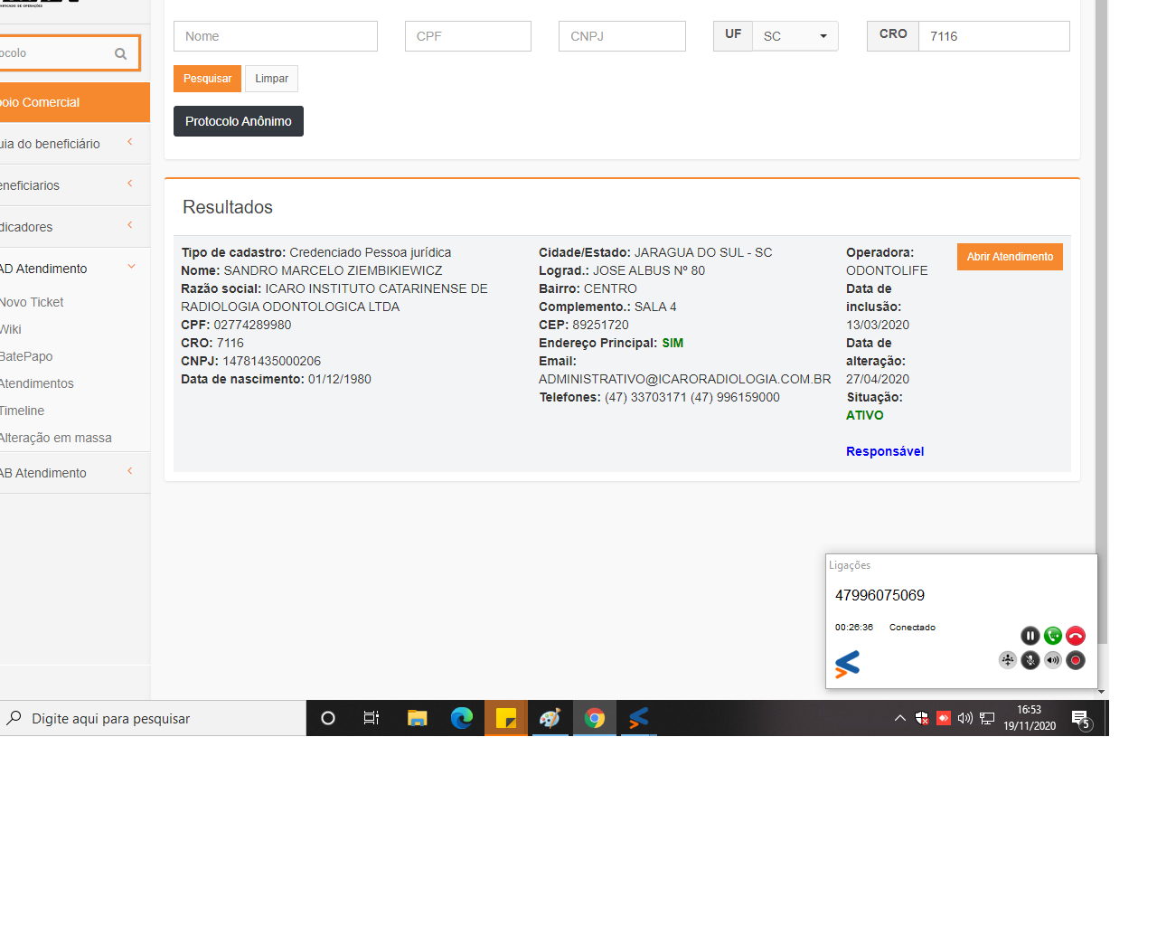Put the active call on hold
The image size is (1157, 926).
click(x=1030, y=636)
